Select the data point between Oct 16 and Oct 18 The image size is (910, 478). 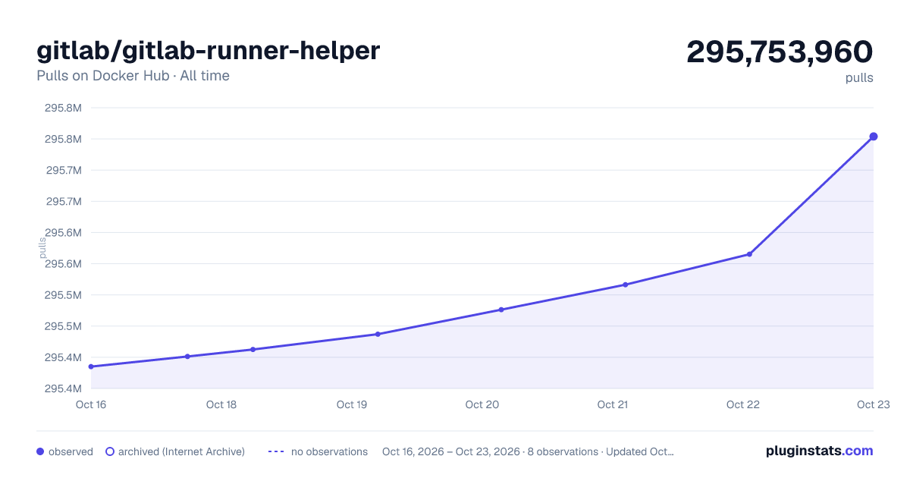pos(187,356)
